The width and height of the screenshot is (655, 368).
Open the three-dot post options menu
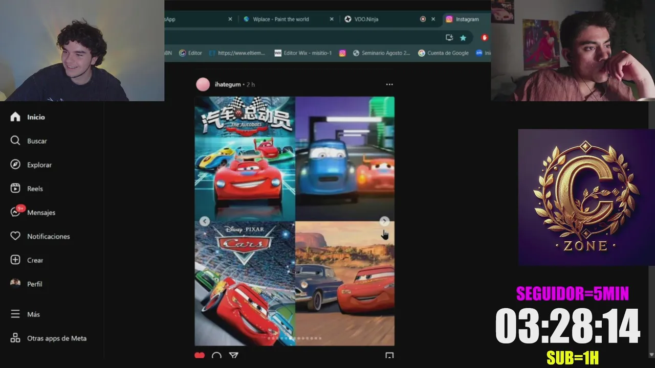(x=389, y=84)
